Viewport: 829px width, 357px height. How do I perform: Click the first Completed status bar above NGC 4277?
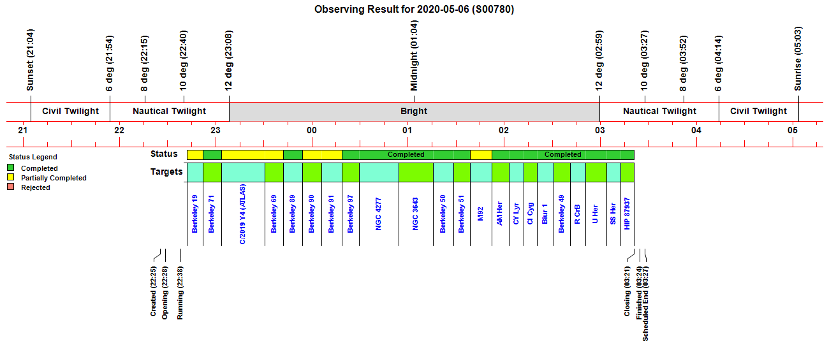(x=406, y=155)
